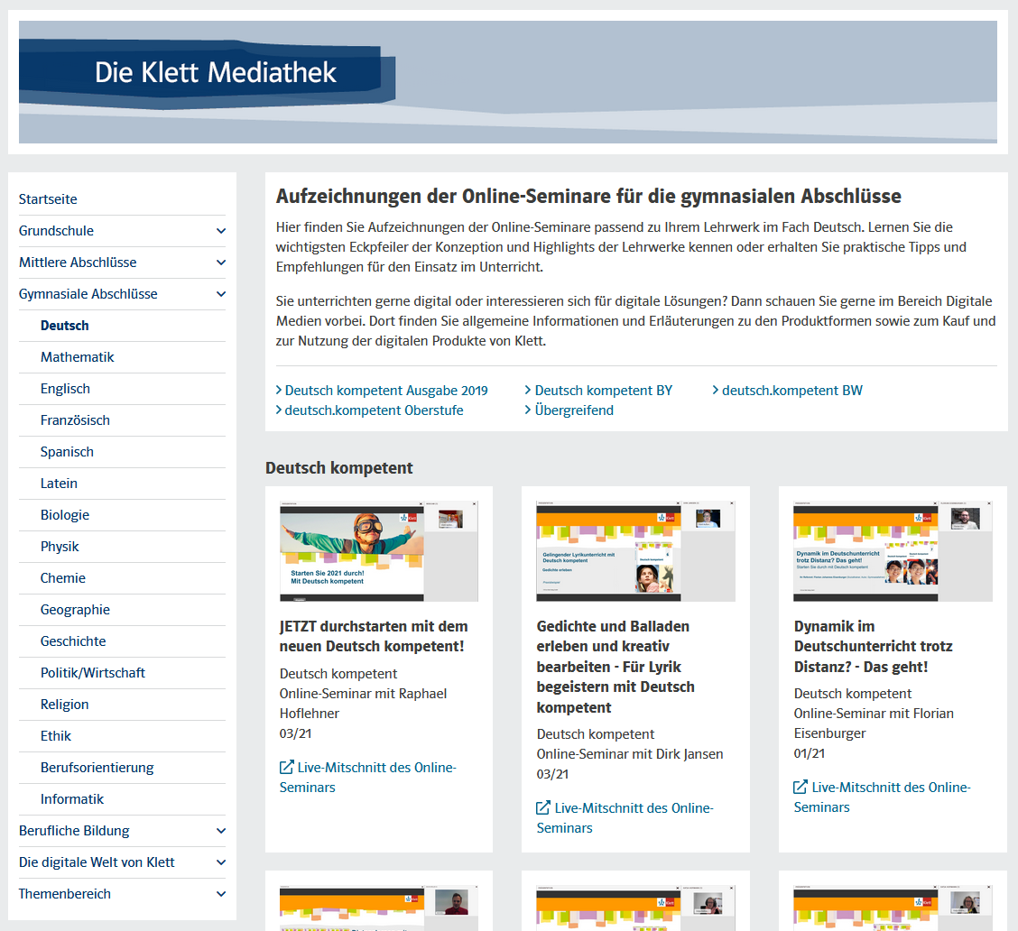Open Live-Mitschnitt link for Dirk Jansen seminar

625,817
